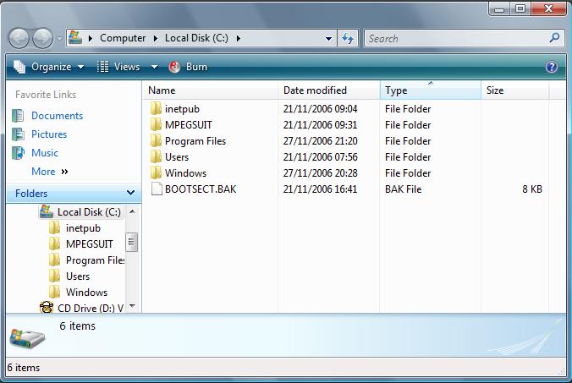
Task: Expand the arrow after Local Disk (C:) breadcrumb
Action: [239, 38]
